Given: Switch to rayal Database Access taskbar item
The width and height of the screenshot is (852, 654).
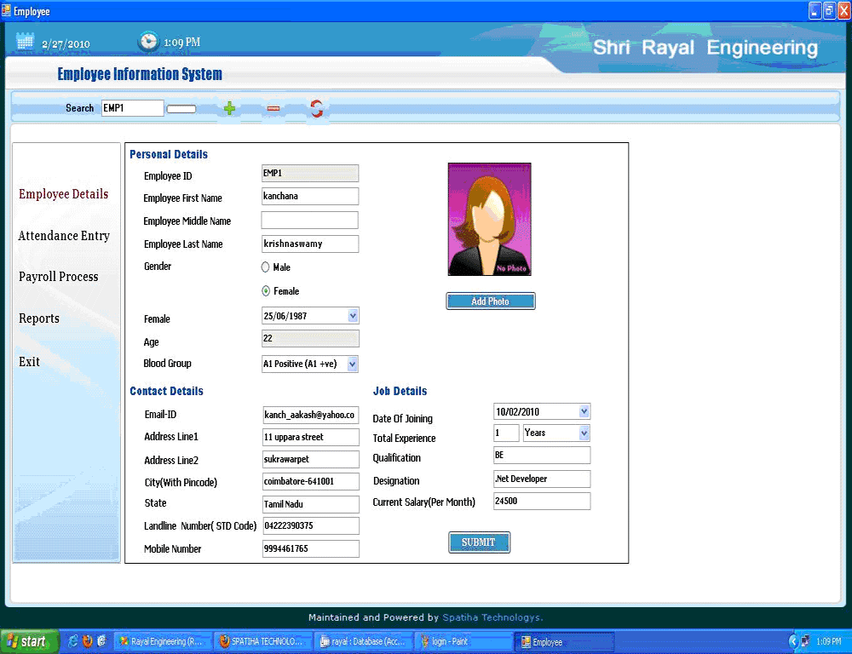Looking at the screenshot, I should click(363, 641).
